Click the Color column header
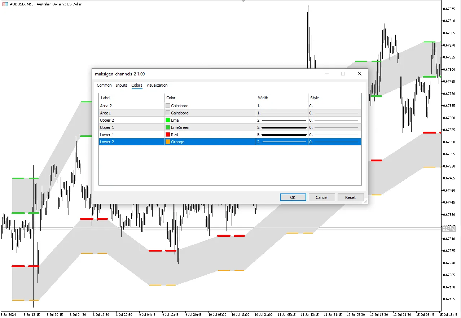The image size is (461, 318). coord(210,98)
